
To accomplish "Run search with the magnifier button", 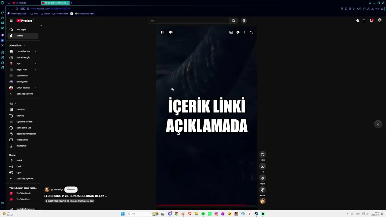I will point(233,20).
